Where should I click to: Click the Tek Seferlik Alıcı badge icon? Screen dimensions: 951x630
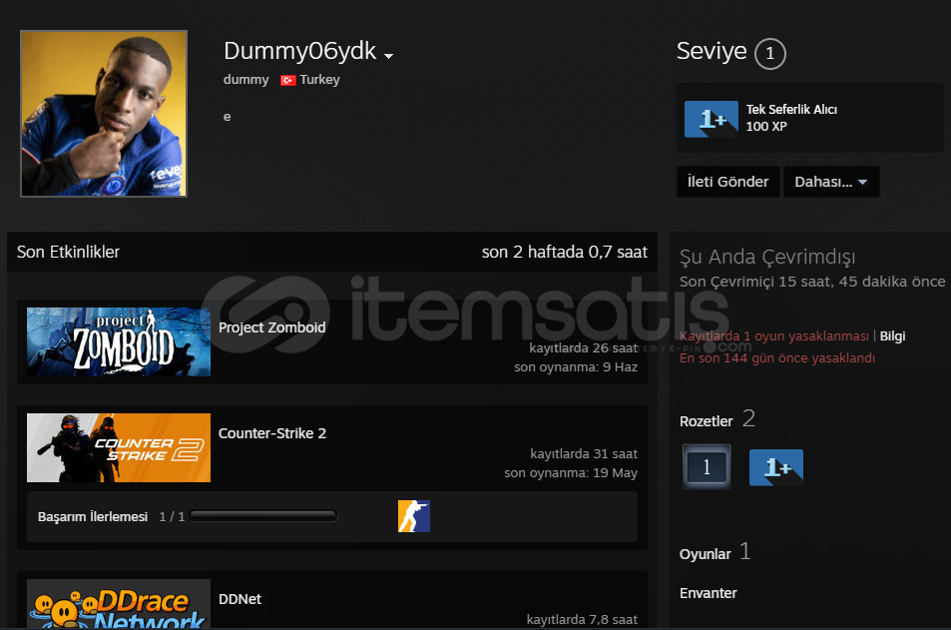[x=712, y=119]
